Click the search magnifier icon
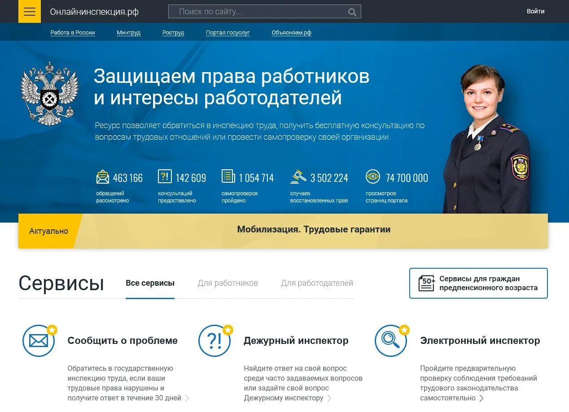Screen dimensions: 569x412 point(352,12)
